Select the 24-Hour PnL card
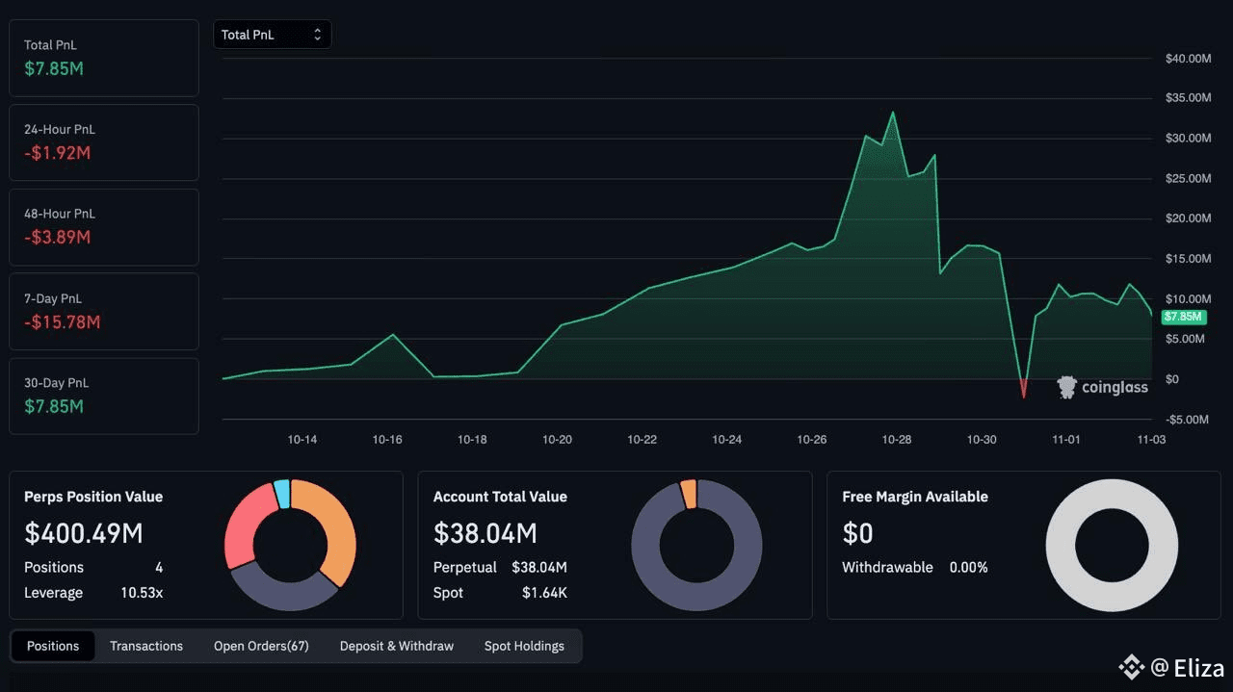The width and height of the screenshot is (1233, 692). pos(104,142)
